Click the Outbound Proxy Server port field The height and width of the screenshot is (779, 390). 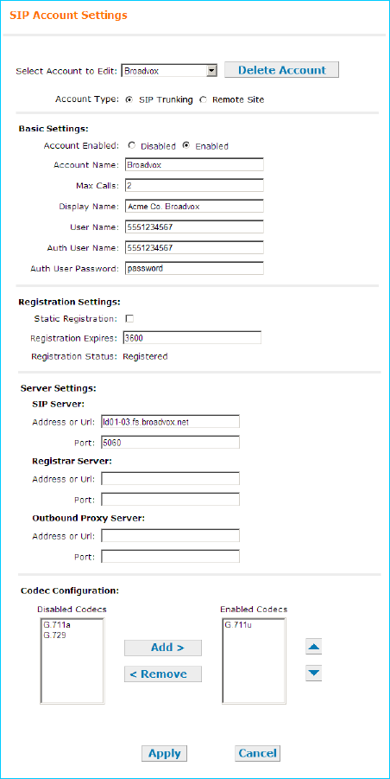(170, 557)
